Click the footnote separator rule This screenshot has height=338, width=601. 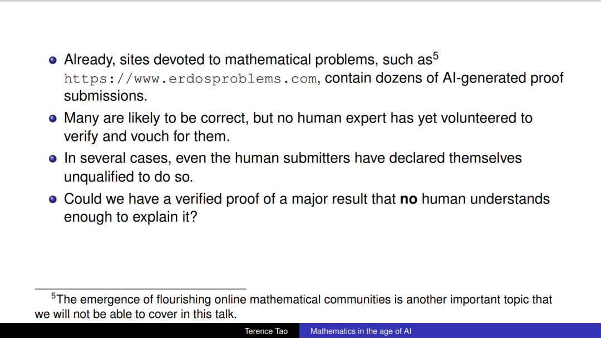[x=140, y=288]
